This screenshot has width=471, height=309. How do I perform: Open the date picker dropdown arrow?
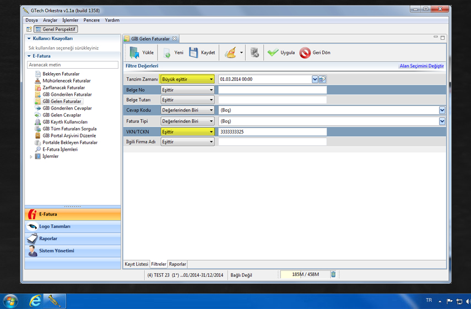(x=315, y=79)
